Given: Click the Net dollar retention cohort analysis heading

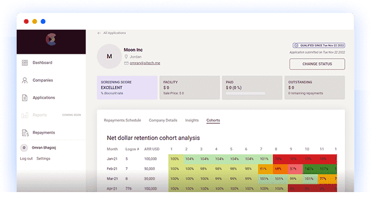Looking at the screenshot, I should (153, 138).
